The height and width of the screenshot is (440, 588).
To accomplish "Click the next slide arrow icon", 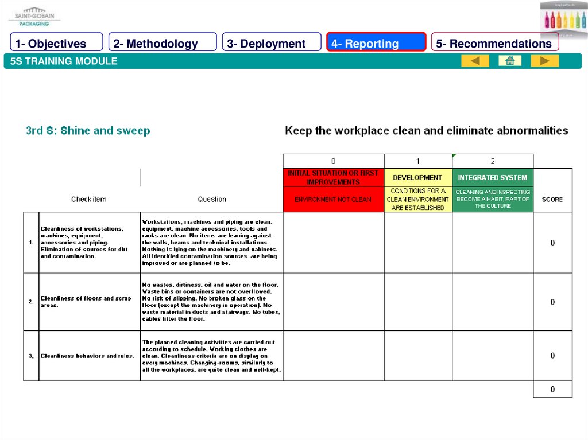I will click(x=544, y=61).
